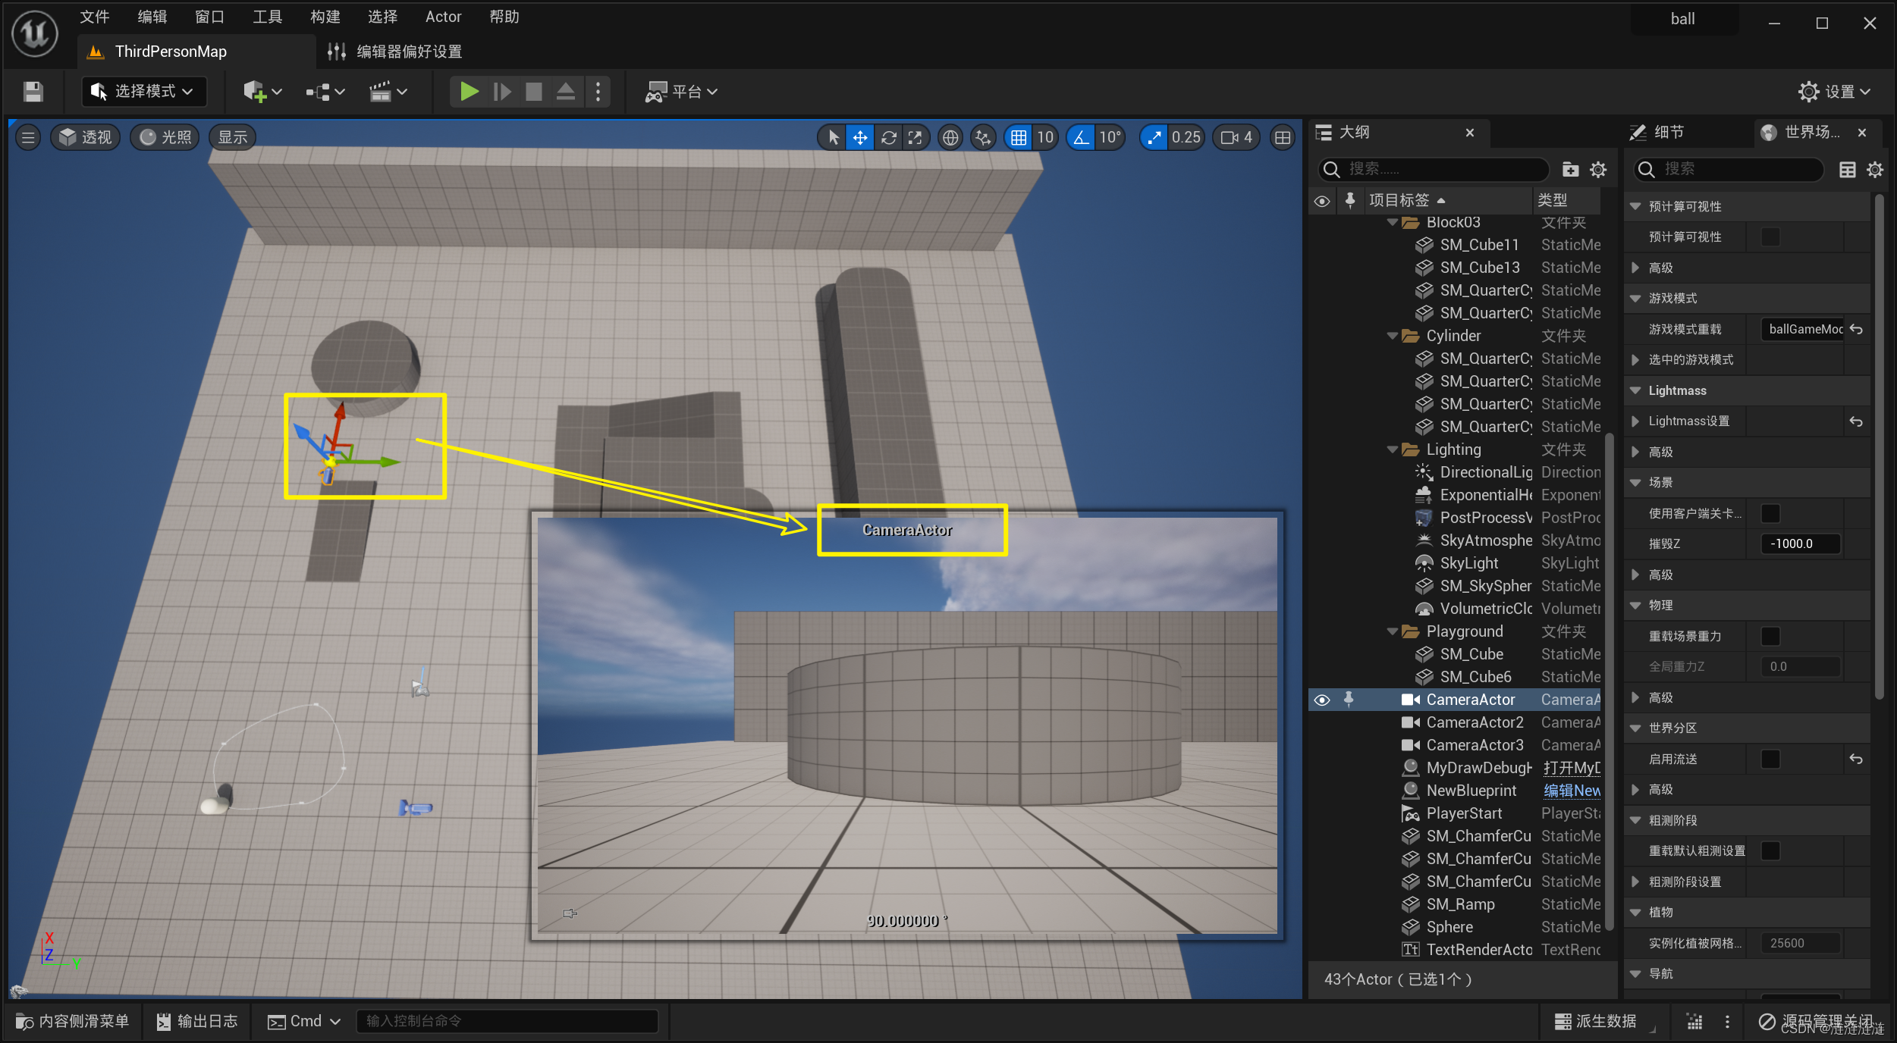Open the 构建 menu

tap(325, 17)
